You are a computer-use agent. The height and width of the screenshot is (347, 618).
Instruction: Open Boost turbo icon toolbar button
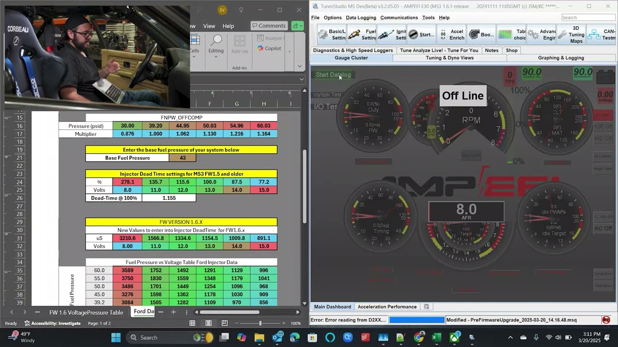[x=481, y=35]
